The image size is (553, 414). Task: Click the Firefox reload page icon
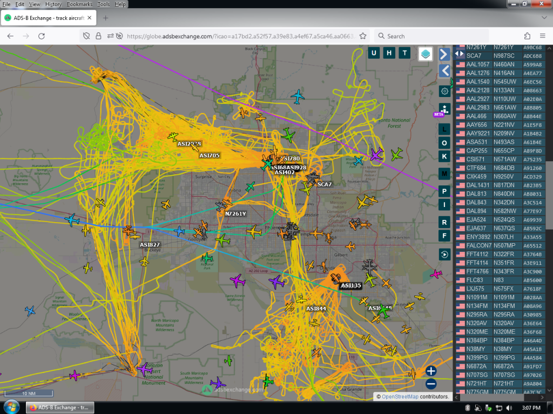click(x=42, y=36)
